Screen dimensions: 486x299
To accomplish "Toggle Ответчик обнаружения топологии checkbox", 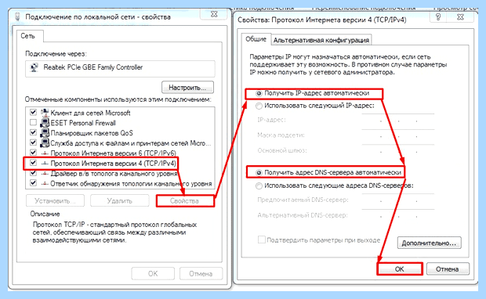I will click(x=33, y=183).
